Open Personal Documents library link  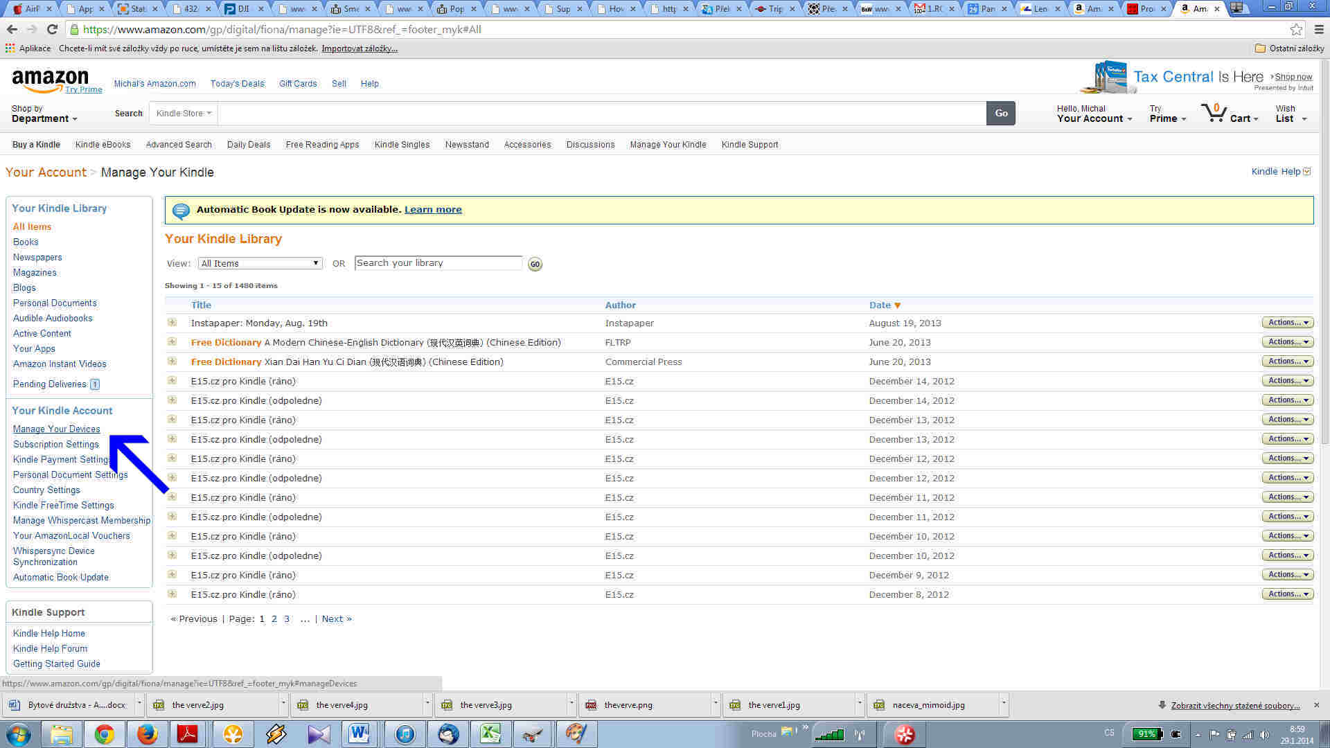(x=55, y=303)
